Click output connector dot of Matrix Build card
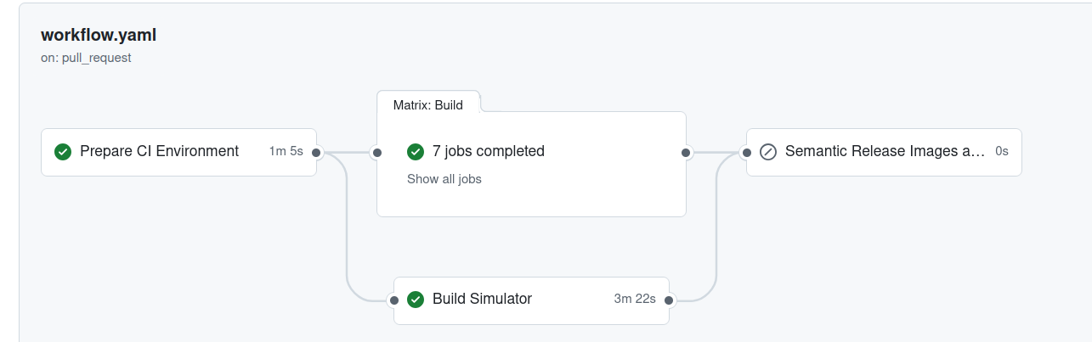 [686, 153]
